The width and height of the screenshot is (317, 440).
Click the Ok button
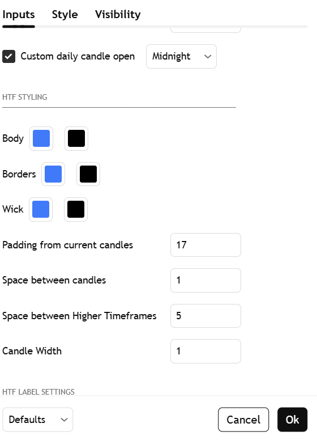tap(292, 420)
